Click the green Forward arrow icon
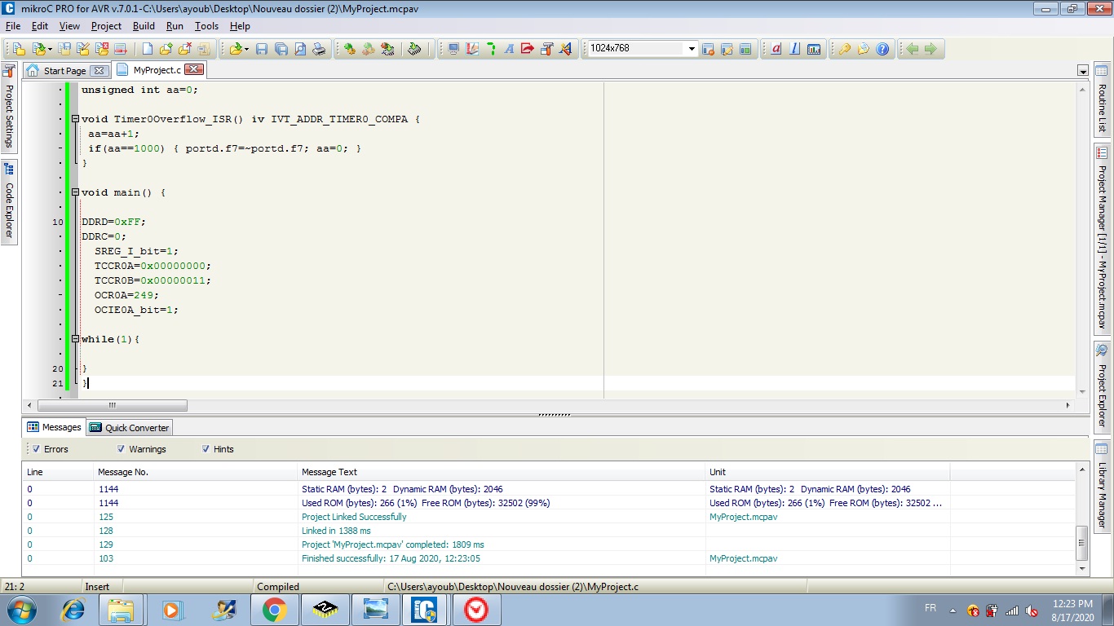This screenshot has height=626, width=1114. pos(931,49)
